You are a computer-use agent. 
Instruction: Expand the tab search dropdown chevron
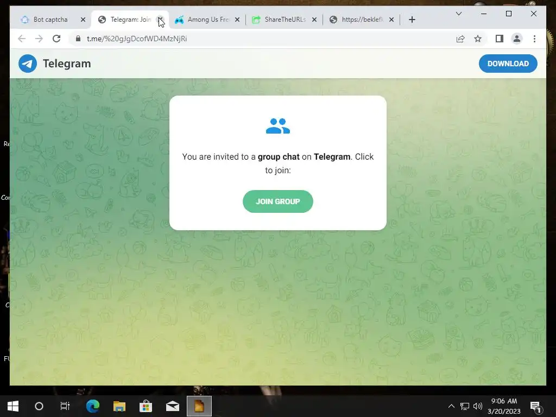[458, 14]
